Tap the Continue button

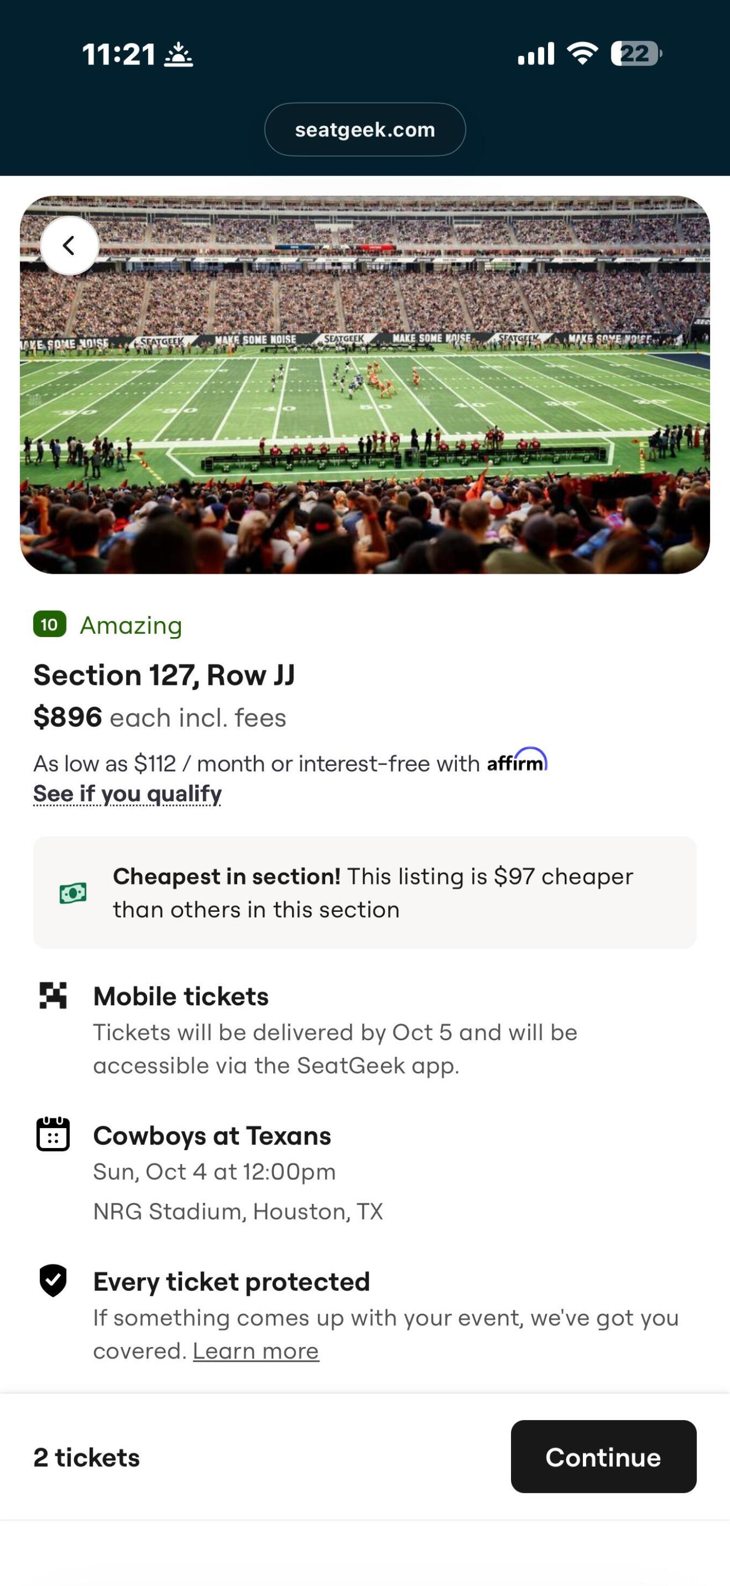pos(604,1457)
